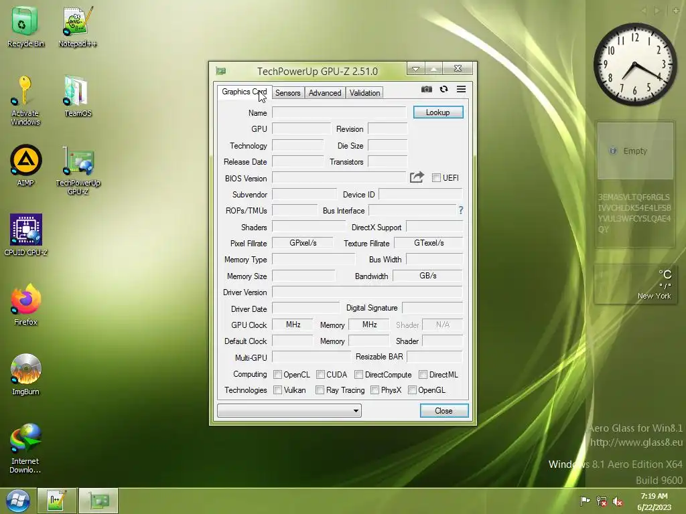Select Notepad++ taskbar button
Screen dimensions: 686x514
[57, 501]
